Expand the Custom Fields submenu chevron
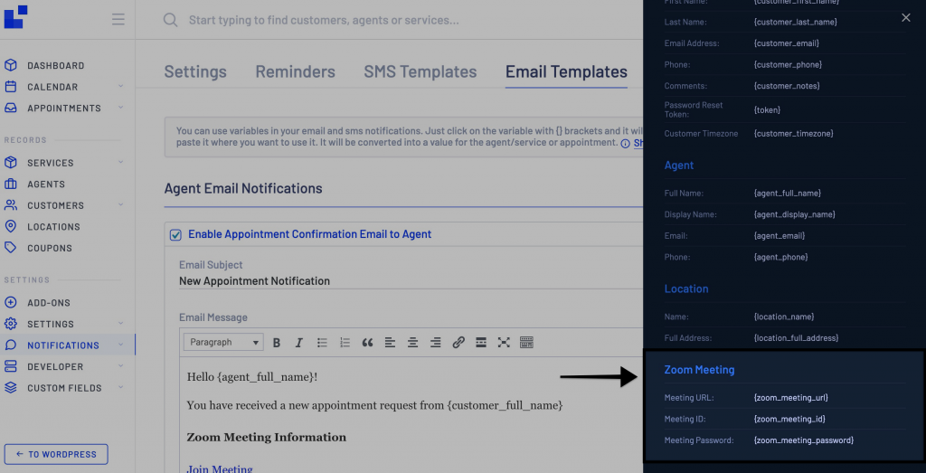This screenshot has width=926, height=473. pos(120,387)
